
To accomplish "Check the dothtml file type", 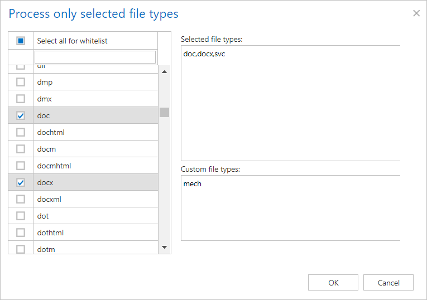I will click(21, 233).
